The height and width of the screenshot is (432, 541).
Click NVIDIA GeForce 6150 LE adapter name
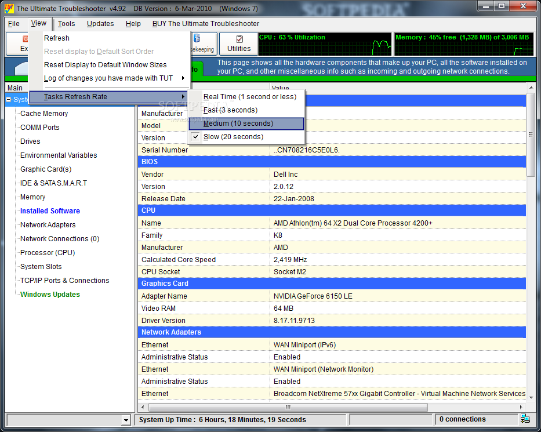313,296
